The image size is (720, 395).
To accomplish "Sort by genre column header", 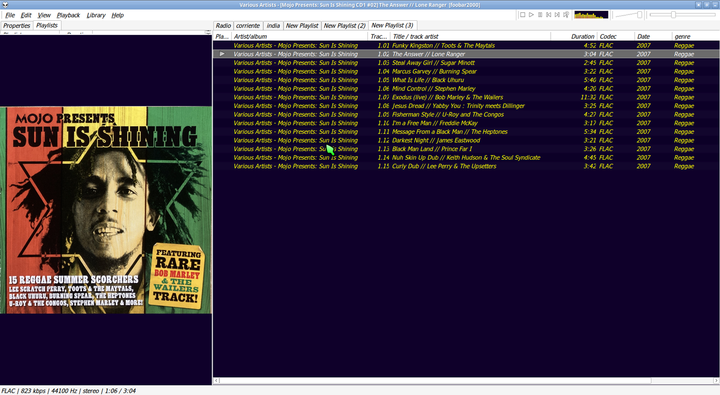I will (696, 37).
